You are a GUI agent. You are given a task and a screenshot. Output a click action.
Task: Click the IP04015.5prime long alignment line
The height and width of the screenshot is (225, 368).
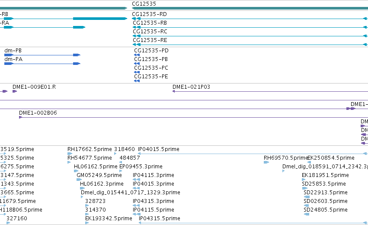tap(253, 154)
